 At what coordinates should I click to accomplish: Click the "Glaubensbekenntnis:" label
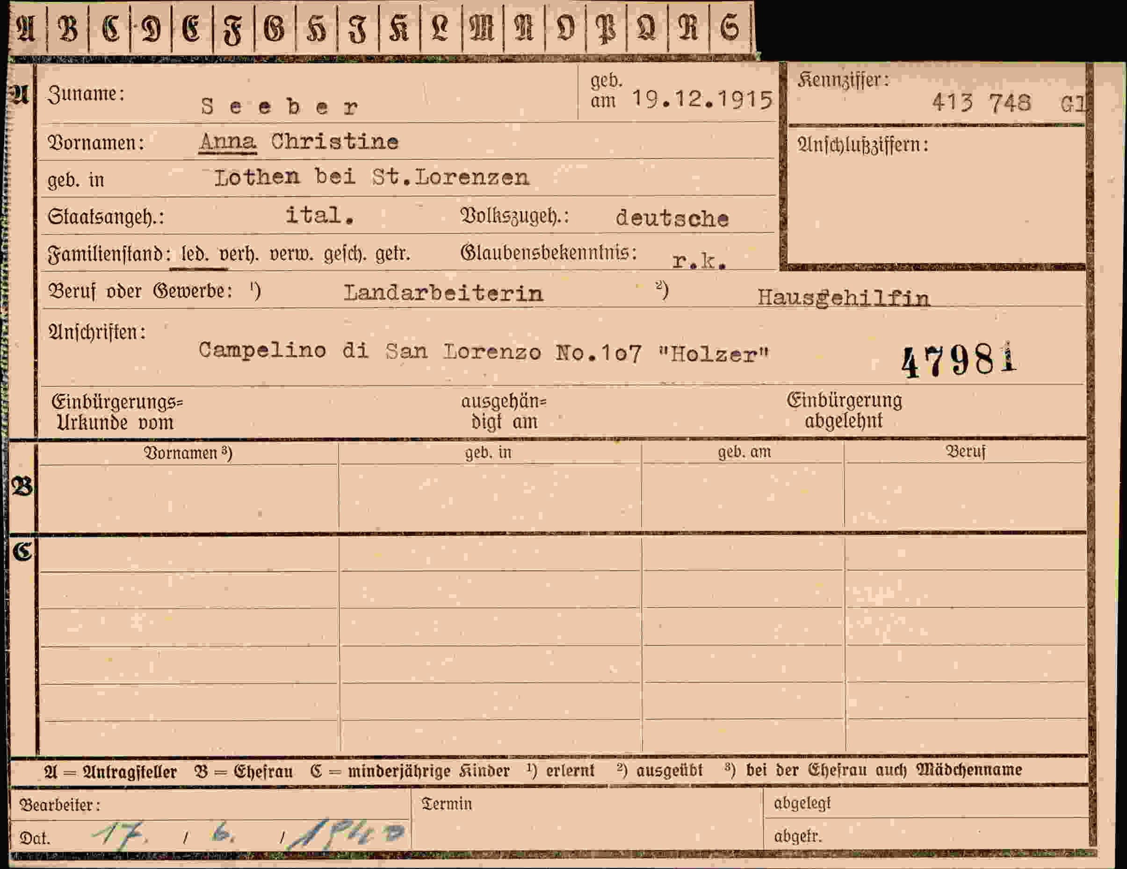point(549,253)
